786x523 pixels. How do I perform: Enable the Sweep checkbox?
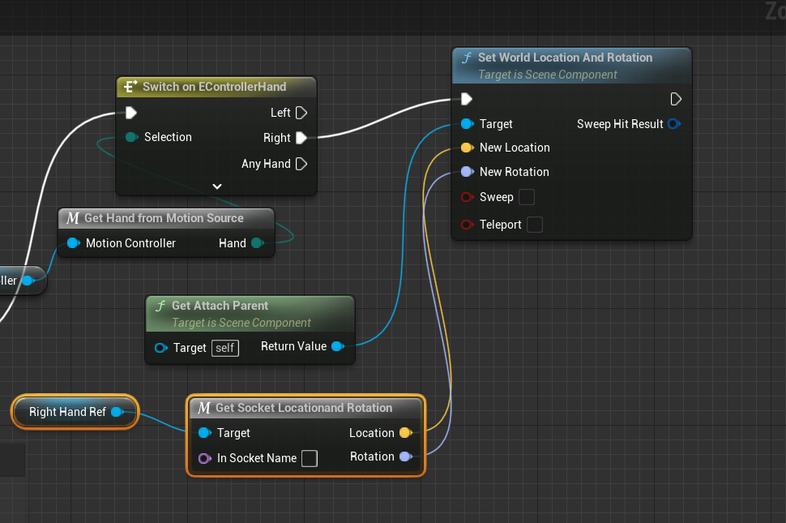tap(526, 197)
